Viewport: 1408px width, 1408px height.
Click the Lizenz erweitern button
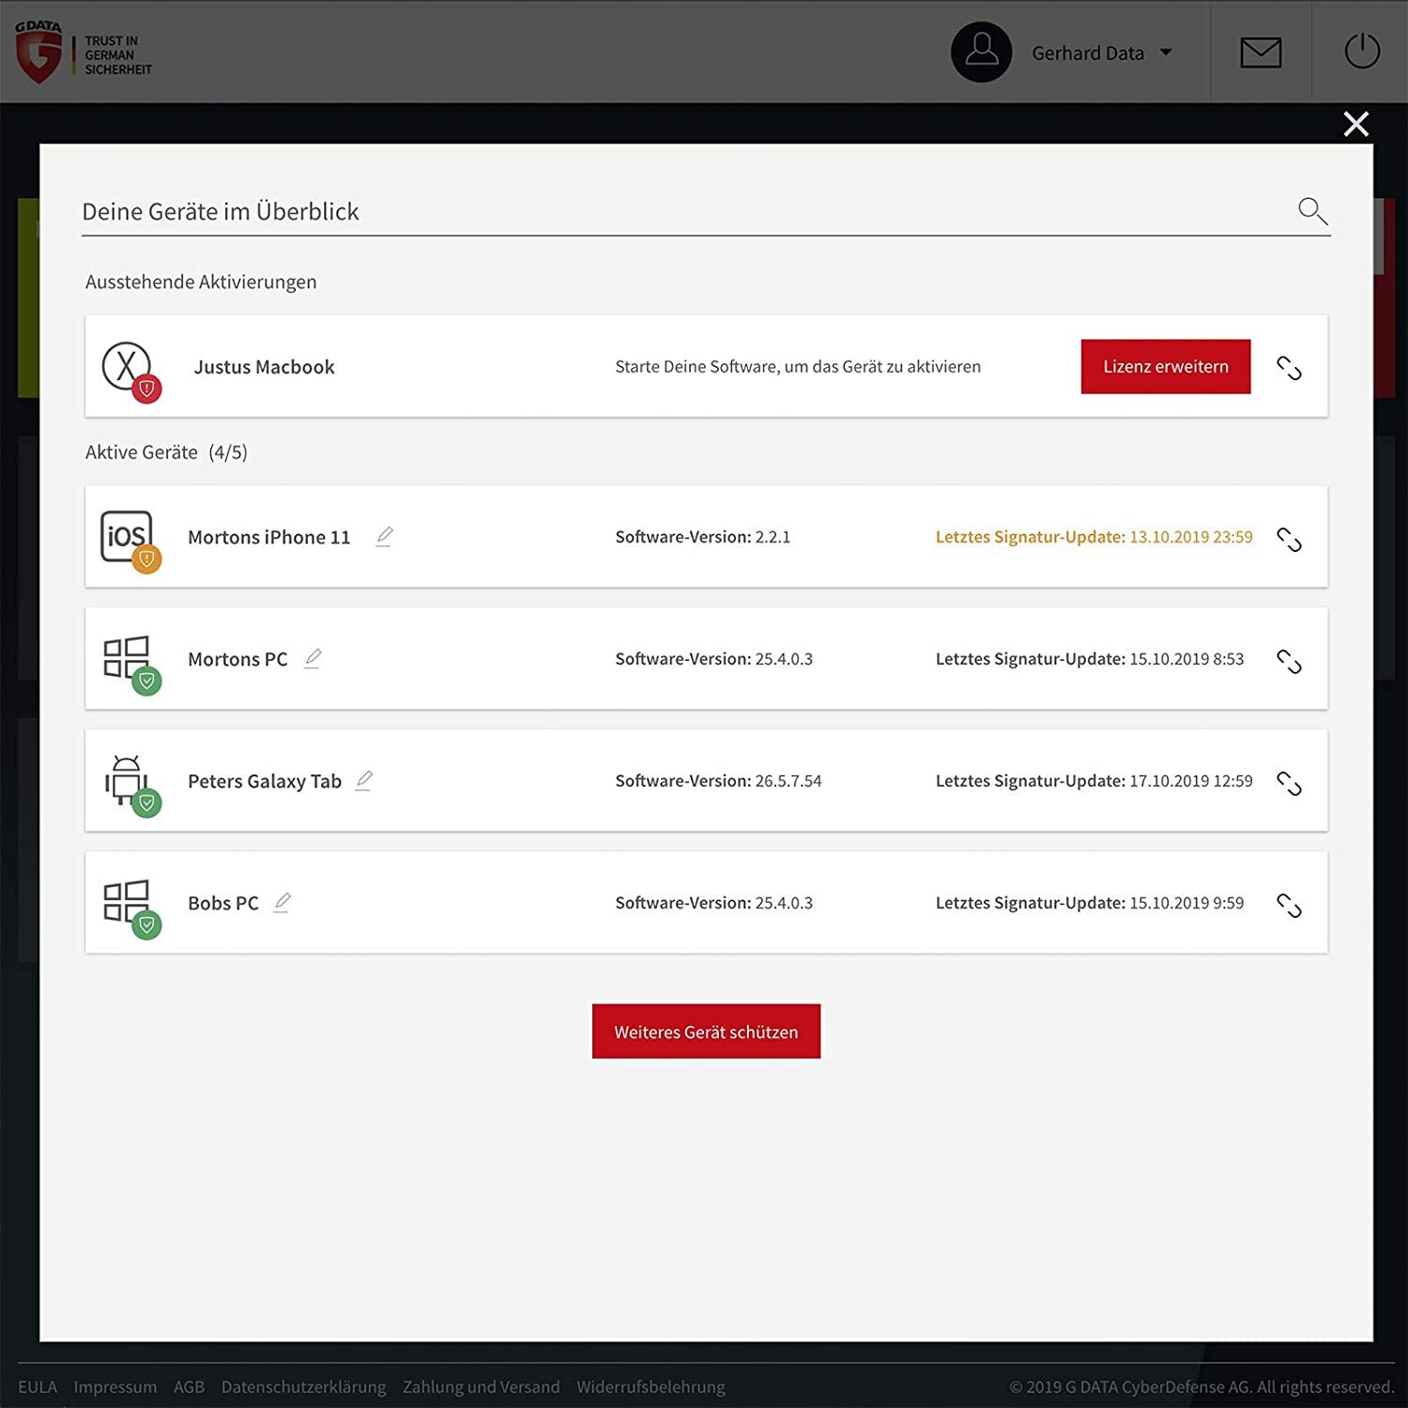(x=1166, y=366)
